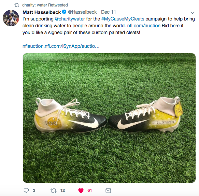Open the #MyCauseMyCleats hashtag

(123, 19)
